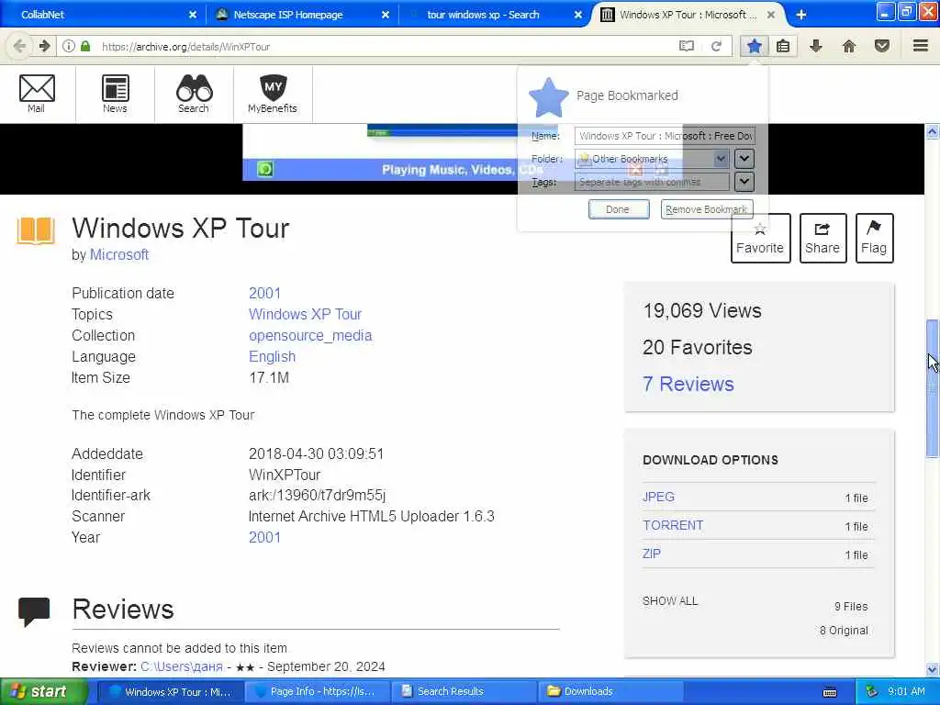
Task: Open the 7 Reviews link
Action: pyautogui.click(x=688, y=384)
